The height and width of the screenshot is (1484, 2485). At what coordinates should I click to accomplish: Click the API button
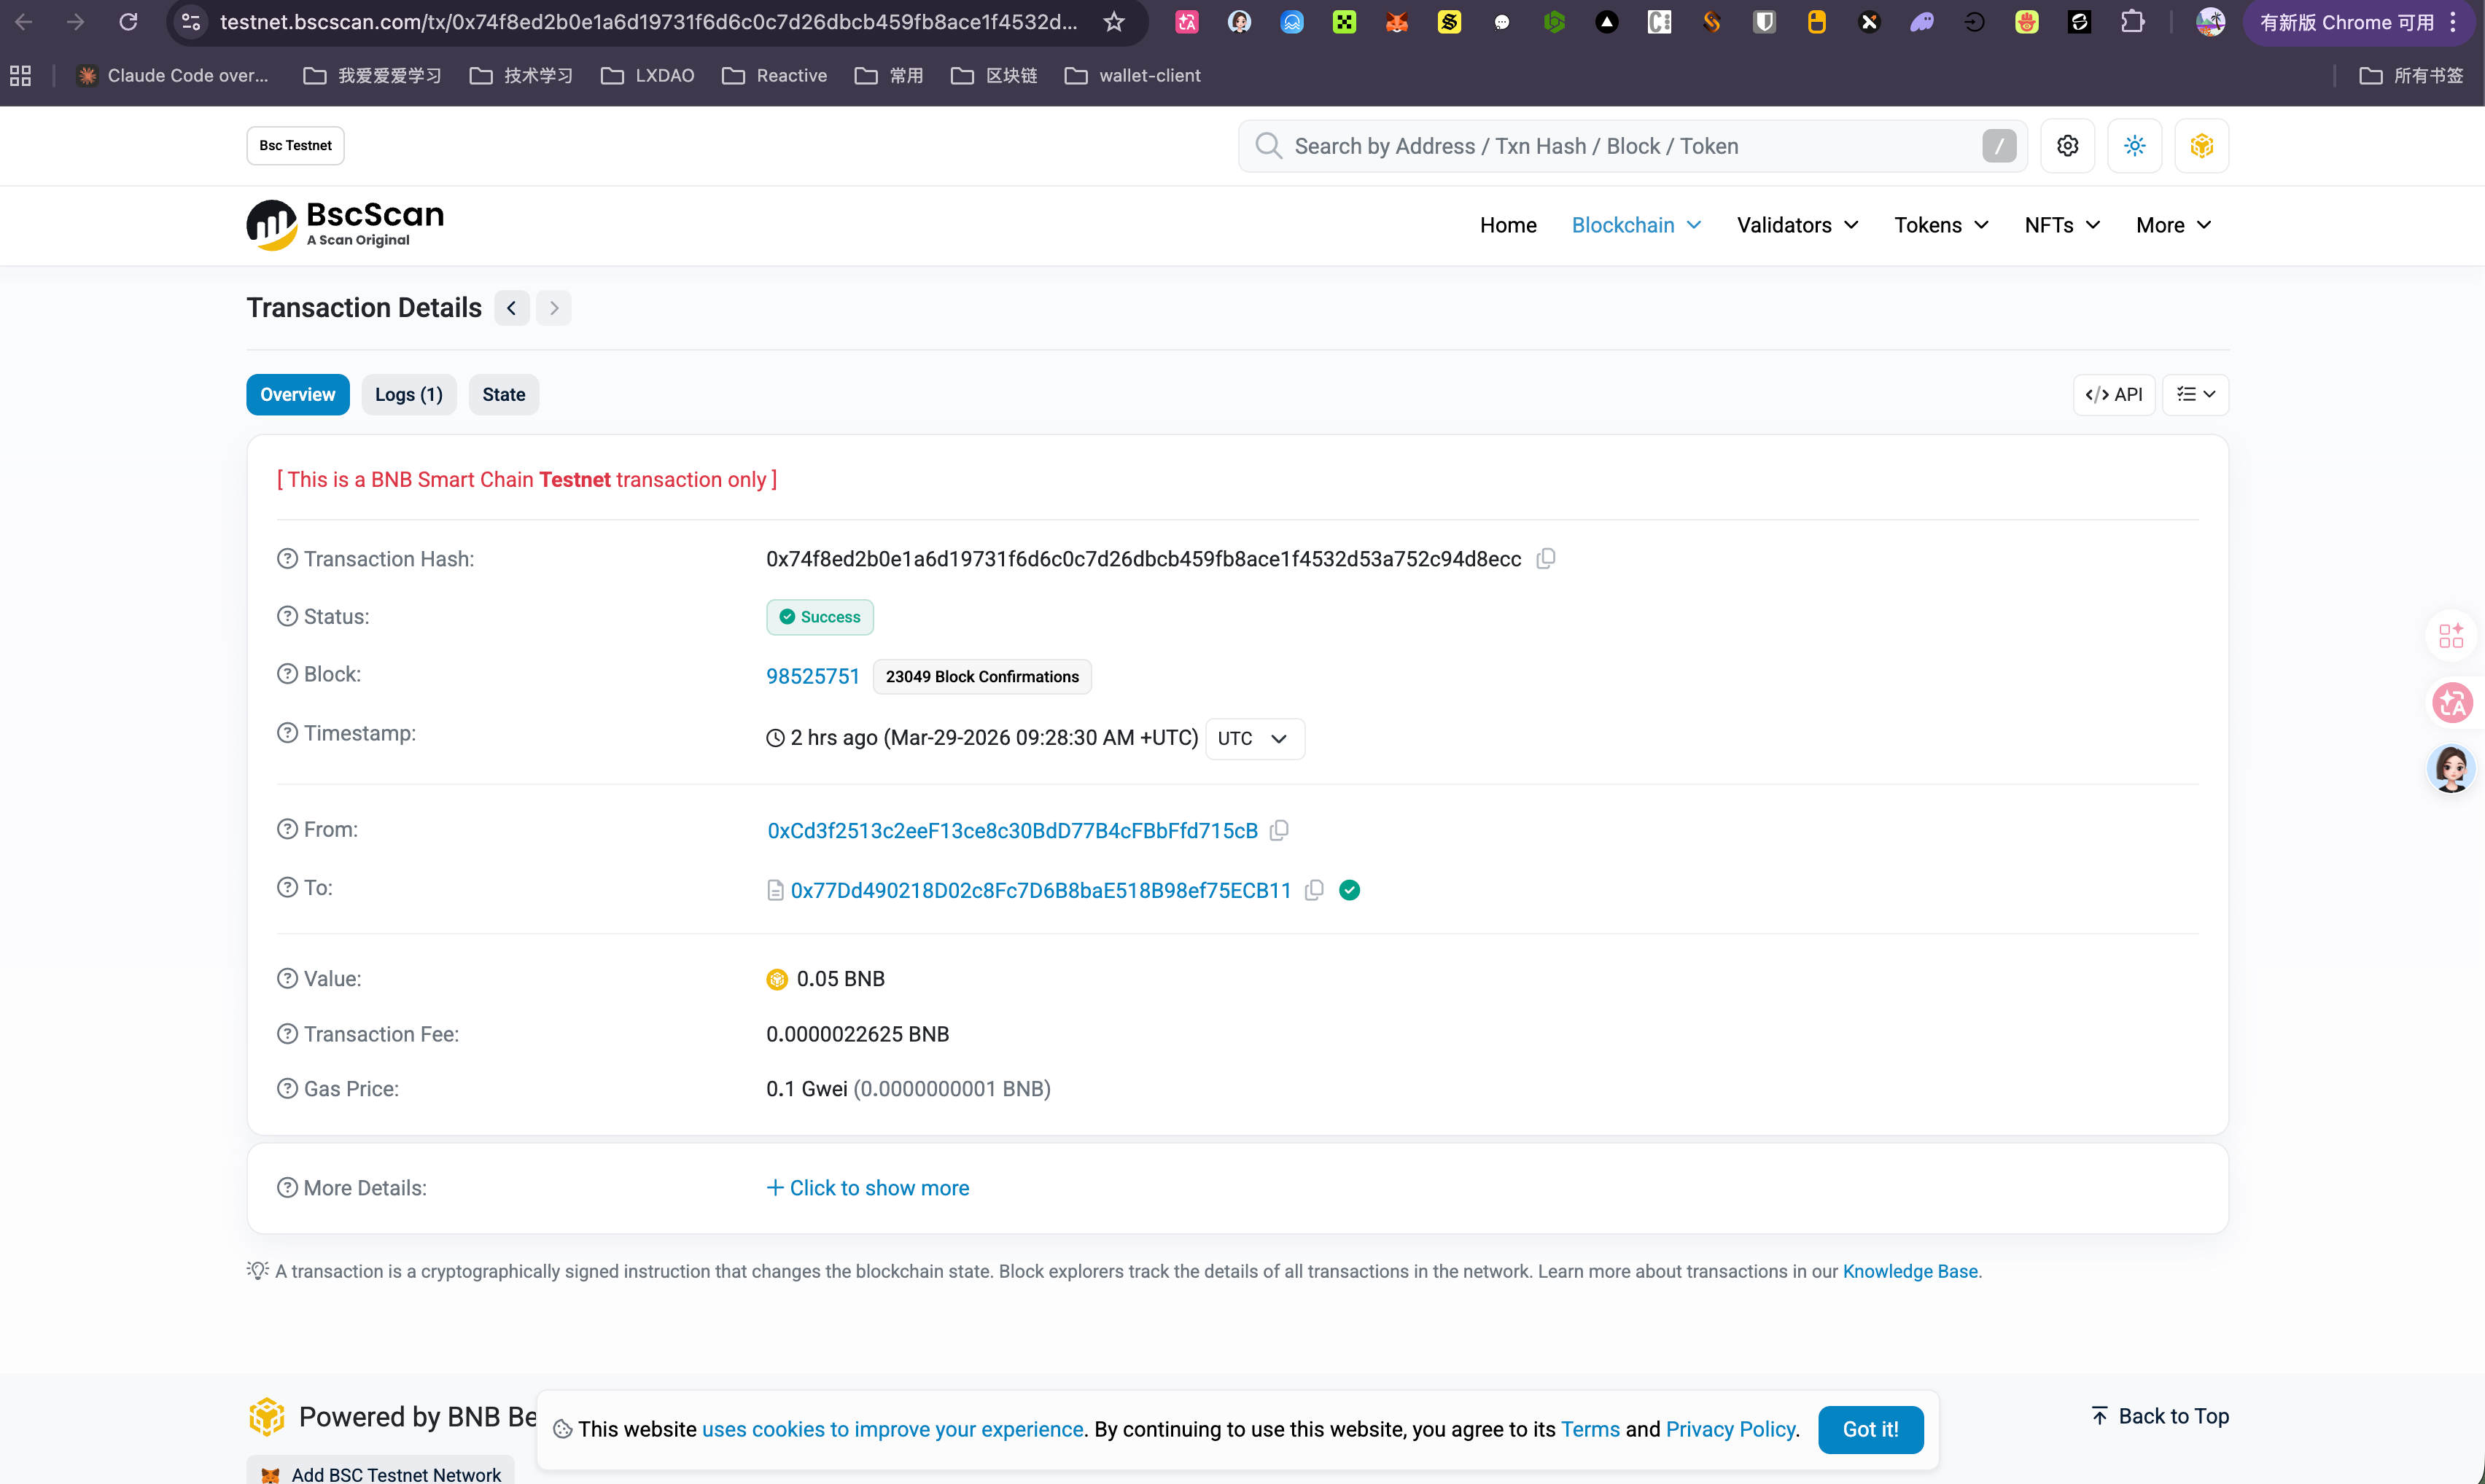2113,394
